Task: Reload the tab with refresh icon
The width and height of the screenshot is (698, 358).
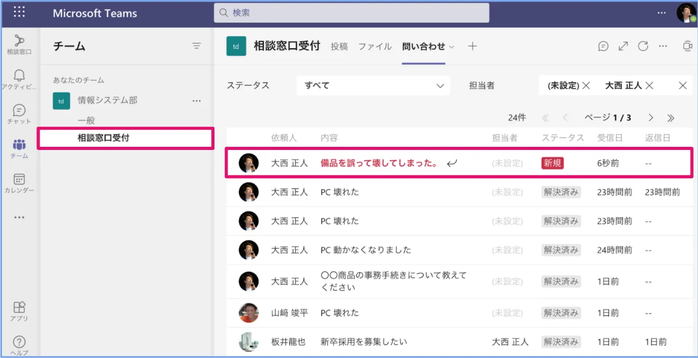Action: click(x=643, y=46)
